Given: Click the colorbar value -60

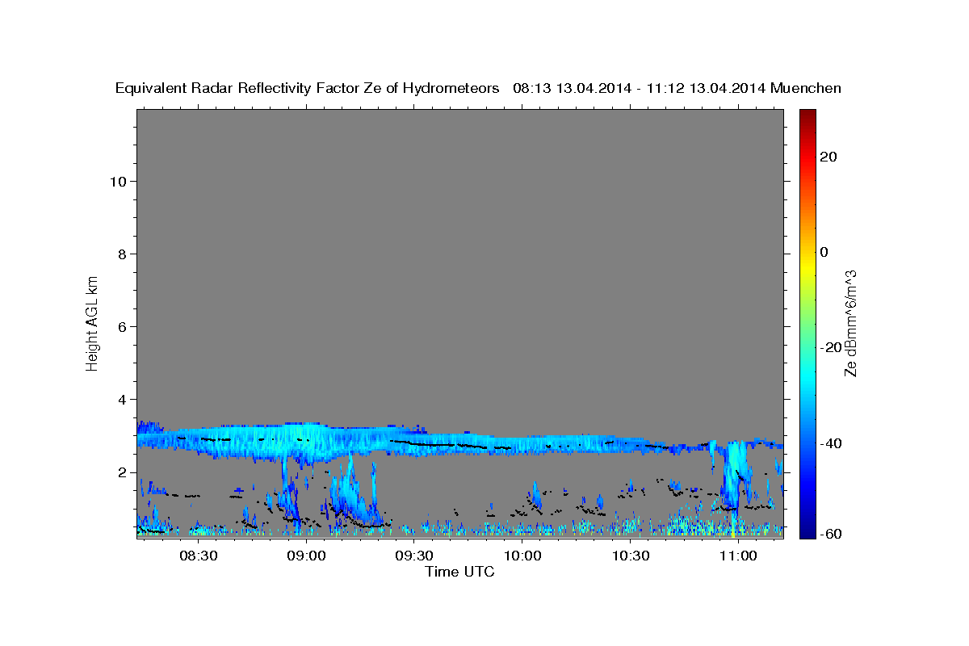Looking at the screenshot, I should point(831,534).
